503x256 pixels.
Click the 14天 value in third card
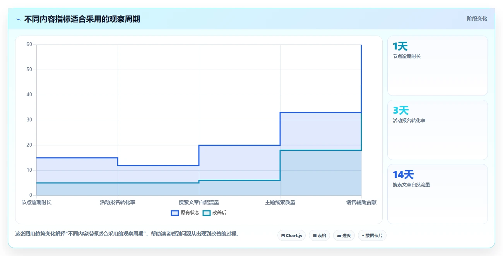403,175
